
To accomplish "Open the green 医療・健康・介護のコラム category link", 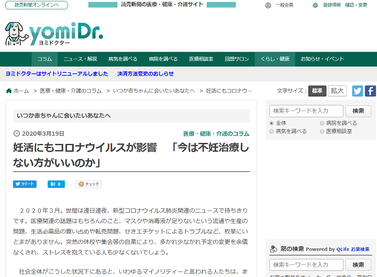I will pos(216,134).
